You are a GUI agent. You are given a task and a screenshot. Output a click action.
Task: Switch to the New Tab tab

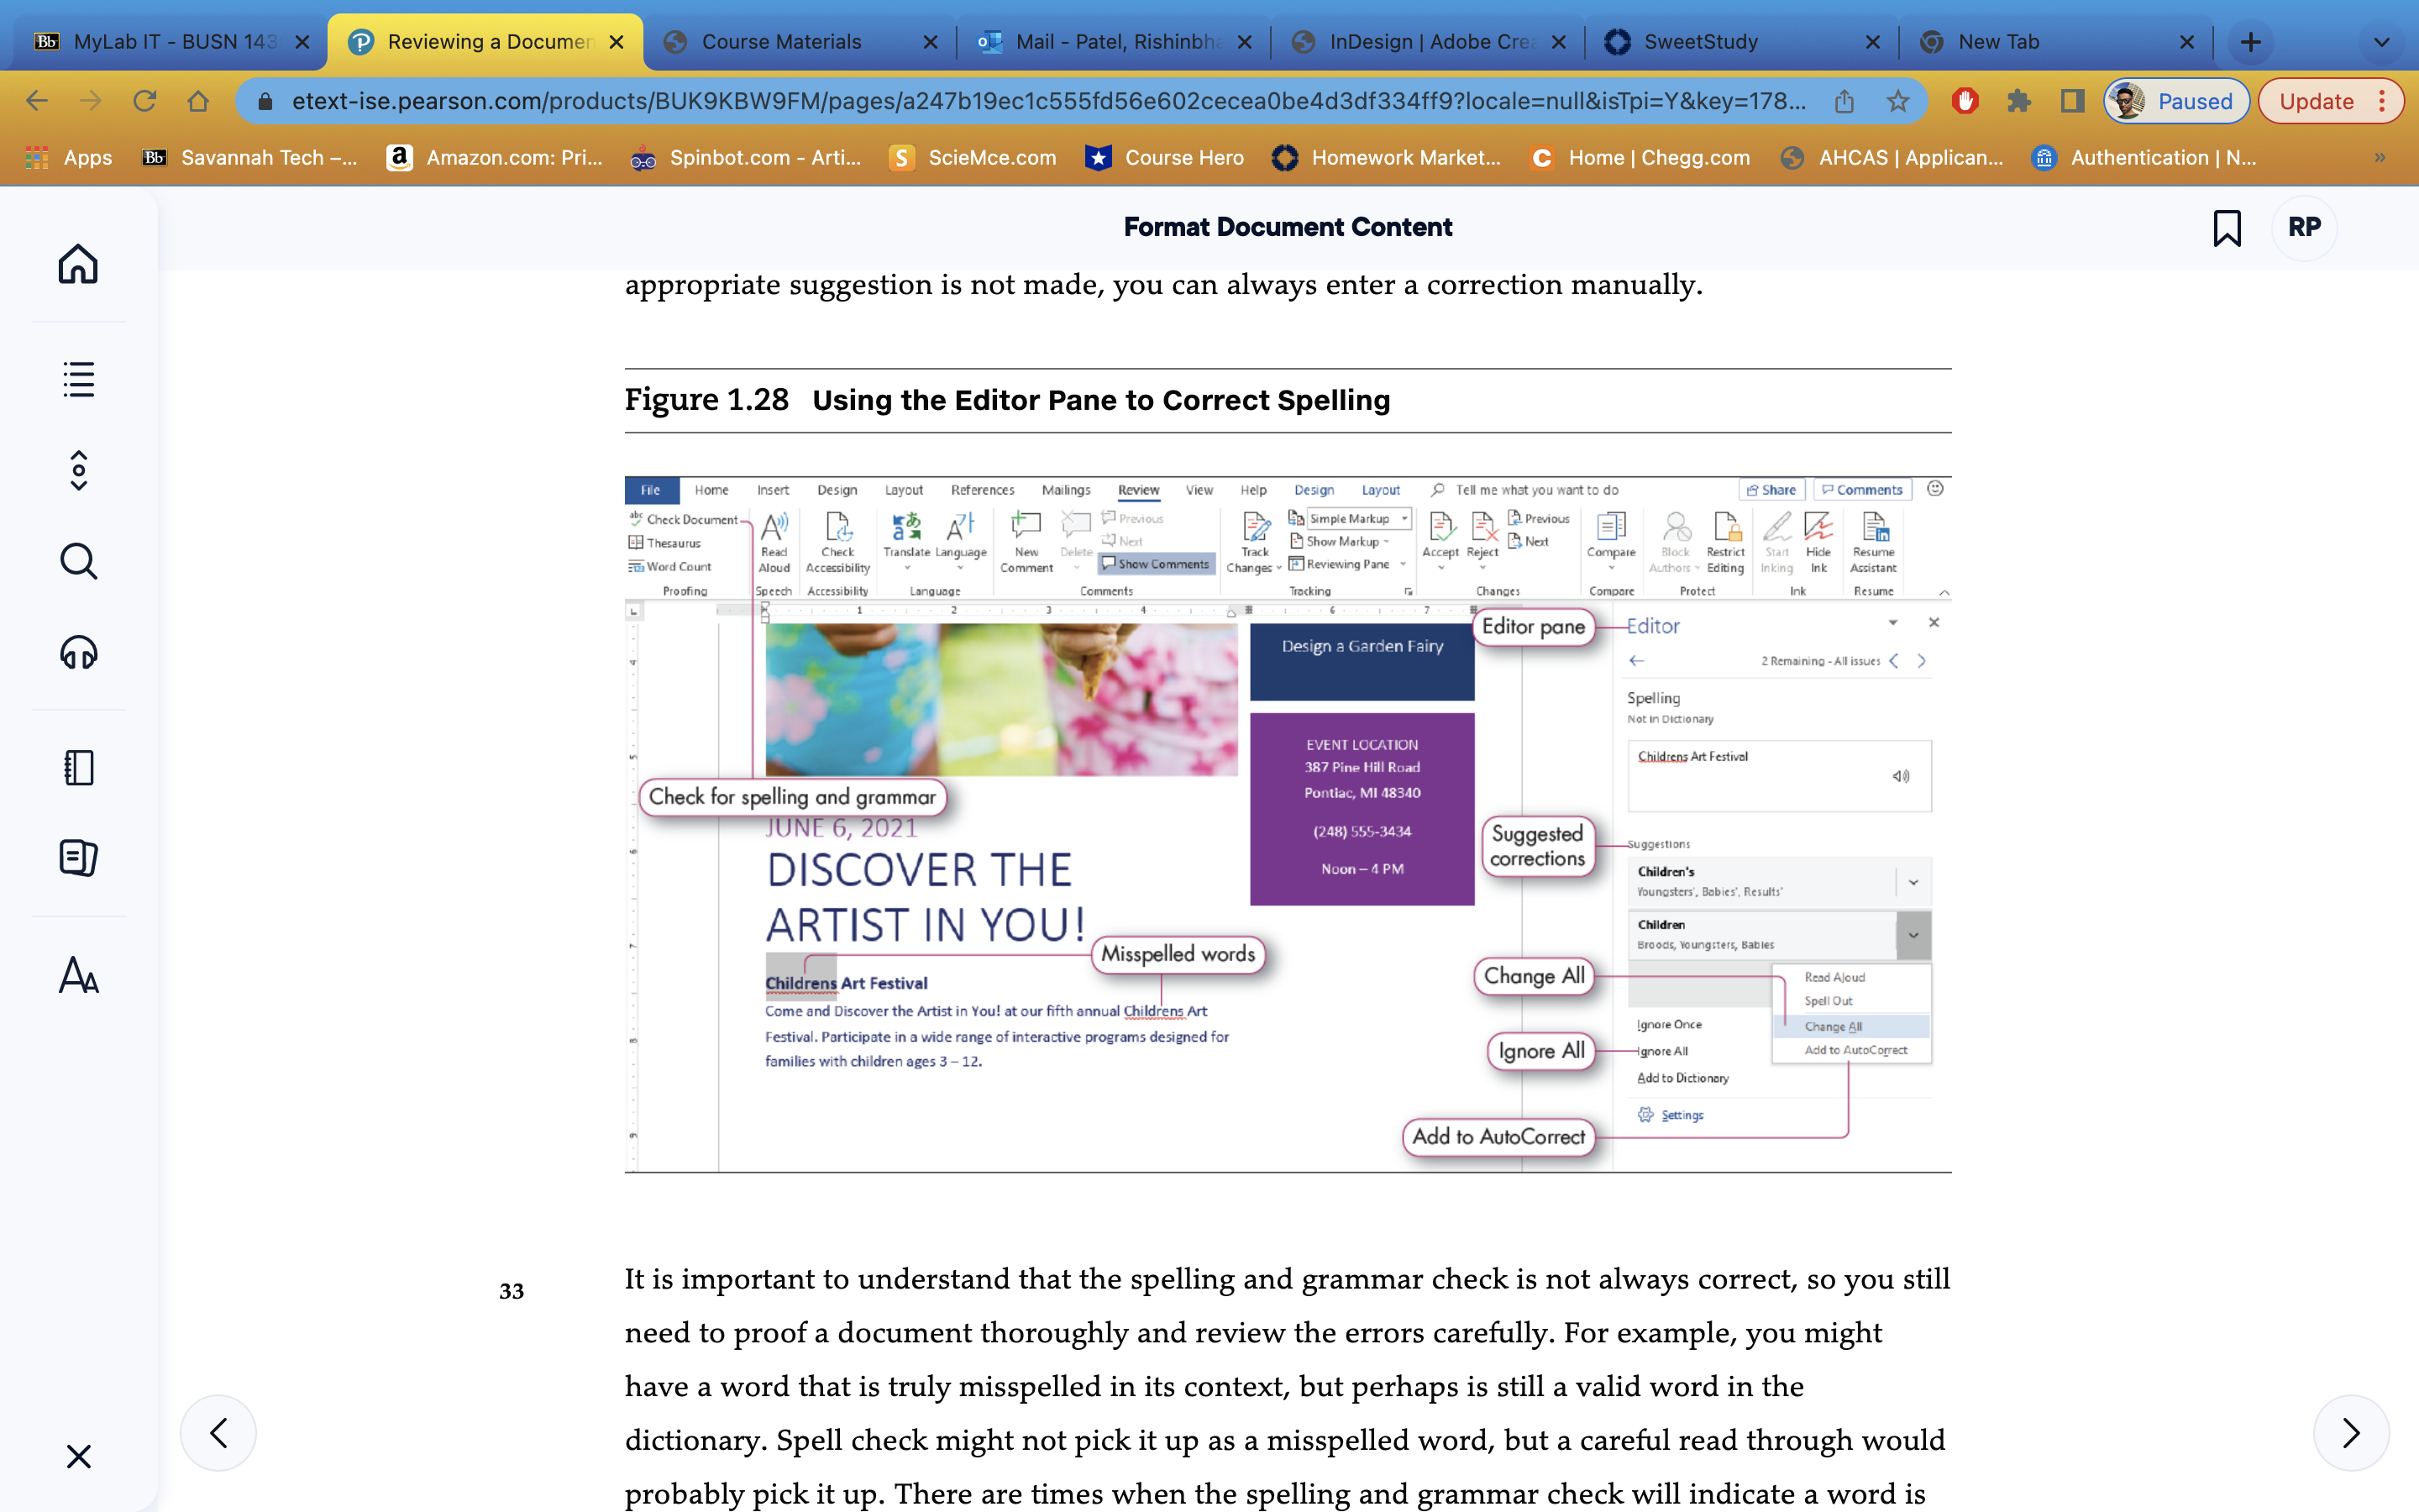tap(2055, 42)
